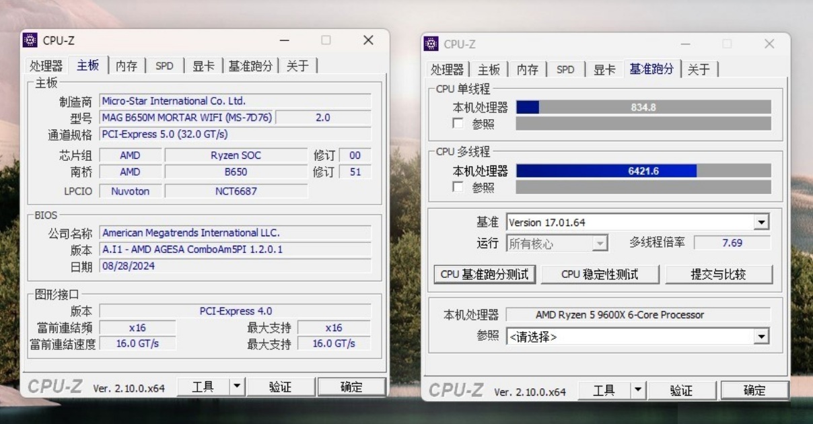Open 基准跑分 tab in left window
813x424 pixels.
coord(250,66)
